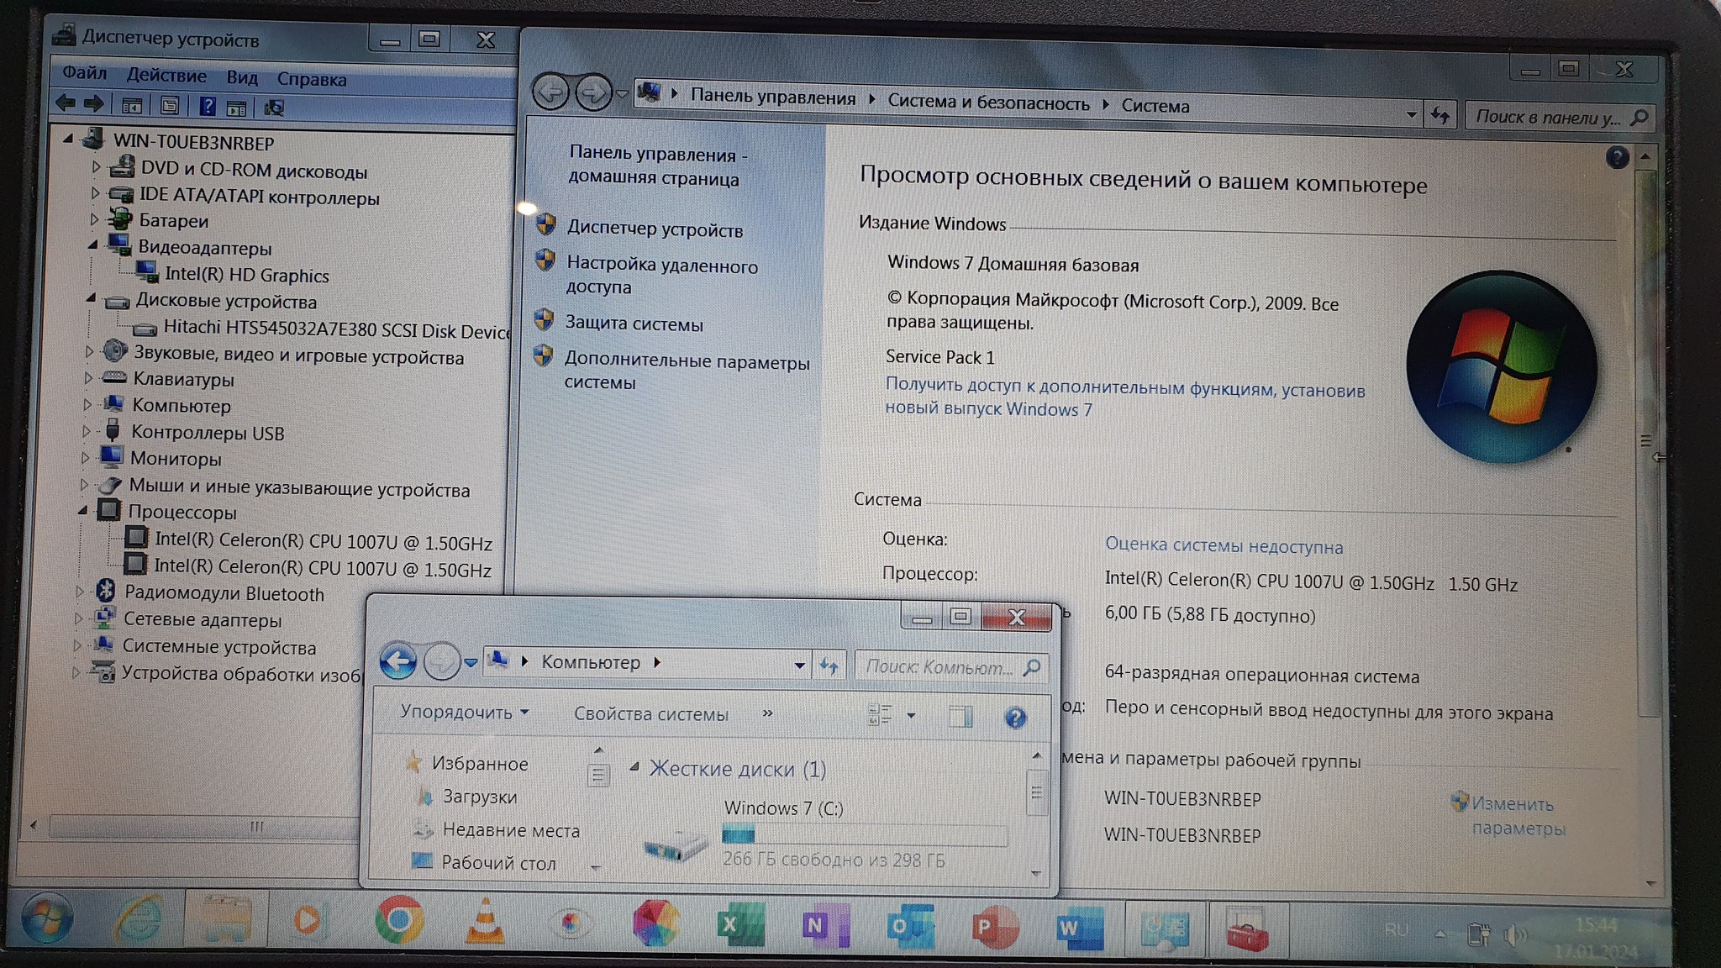The width and height of the screenshot is (1721, 968).
Task: Launch VLC media player from taskbar
Action: (x=485, y=923)
